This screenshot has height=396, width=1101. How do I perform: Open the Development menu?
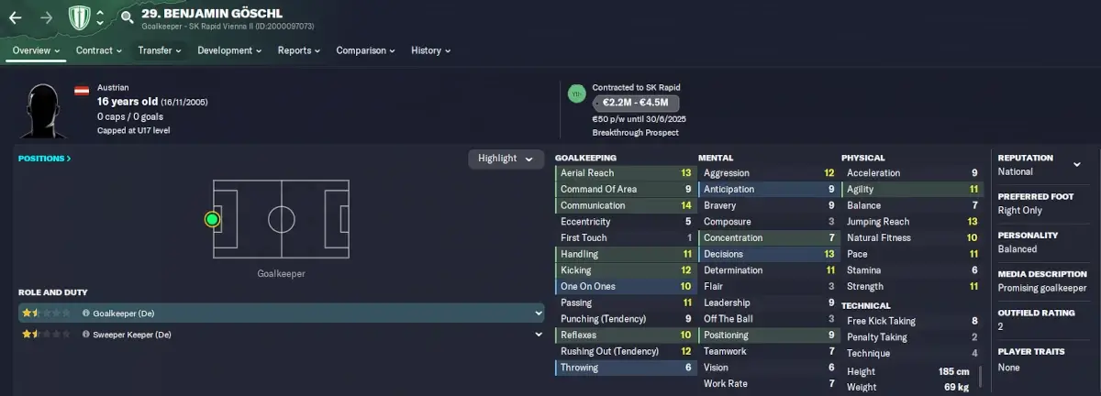pyautogui.click(x=230, y=50)
